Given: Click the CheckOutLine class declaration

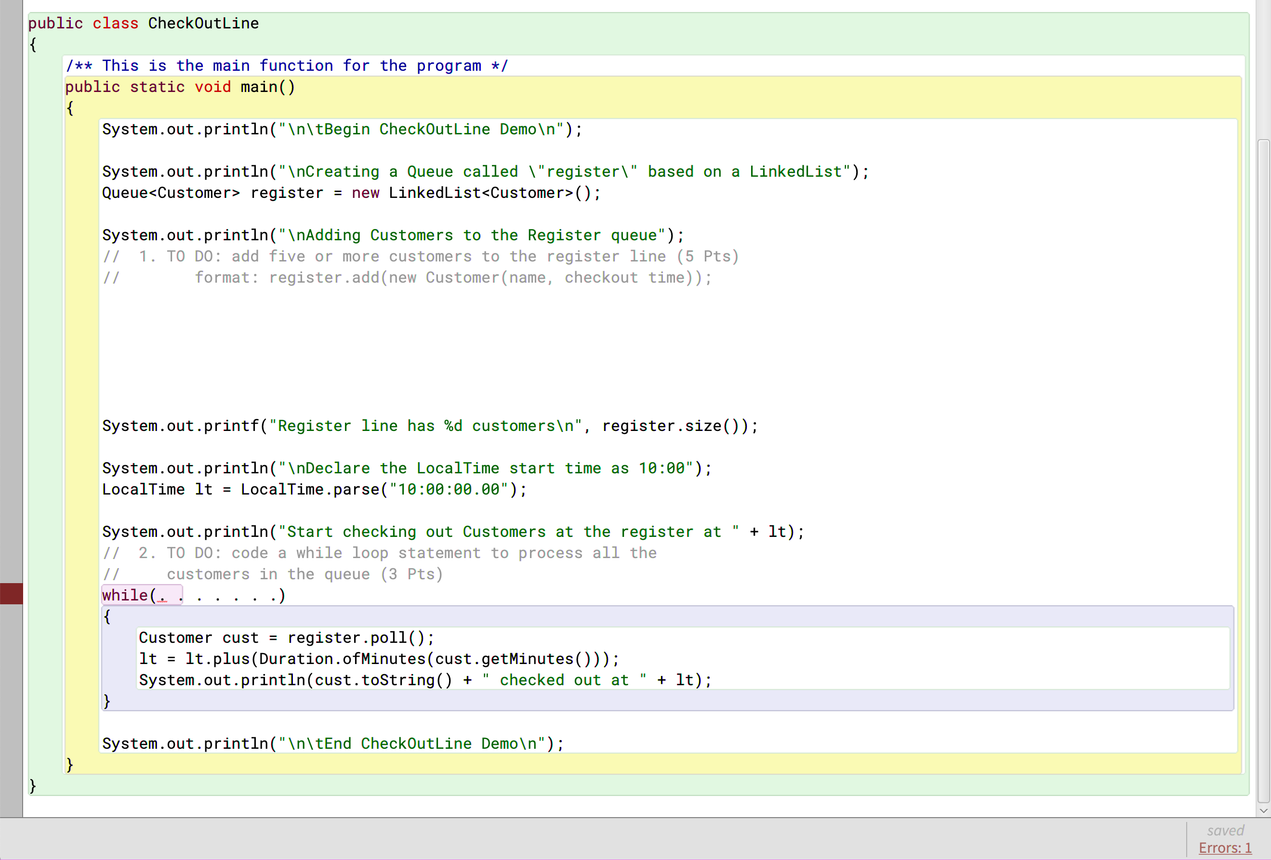Looking at the screenshot, I should (143, 23).
